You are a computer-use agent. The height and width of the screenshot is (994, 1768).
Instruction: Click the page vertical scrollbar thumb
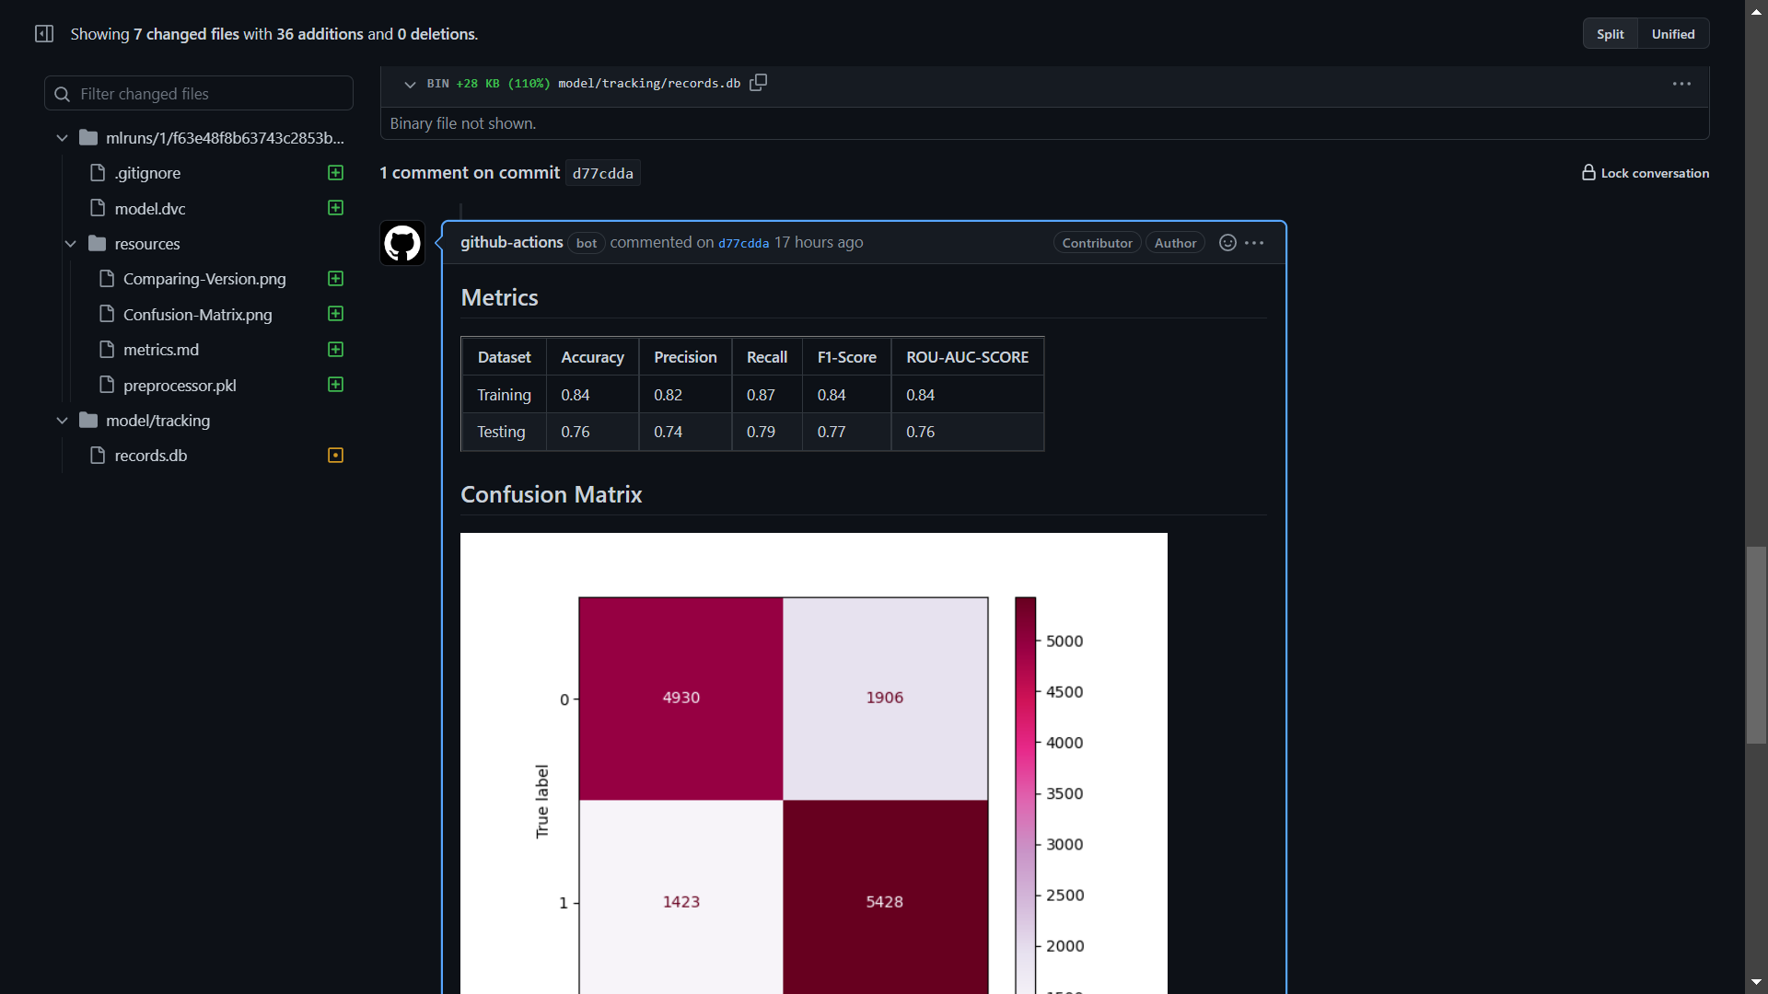click(x=1756, y=645)
